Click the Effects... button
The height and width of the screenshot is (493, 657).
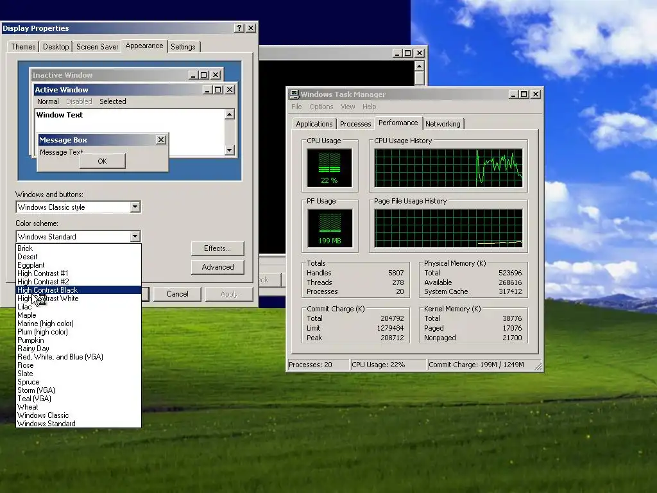coord(218,248)
